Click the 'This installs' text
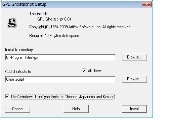The height and width of the screenshot is (129, 172). [x=38, y=14]
